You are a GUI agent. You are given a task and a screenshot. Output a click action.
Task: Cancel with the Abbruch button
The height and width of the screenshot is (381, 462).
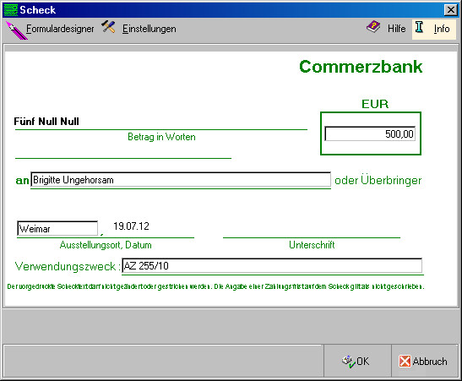[x=424, y=361]
